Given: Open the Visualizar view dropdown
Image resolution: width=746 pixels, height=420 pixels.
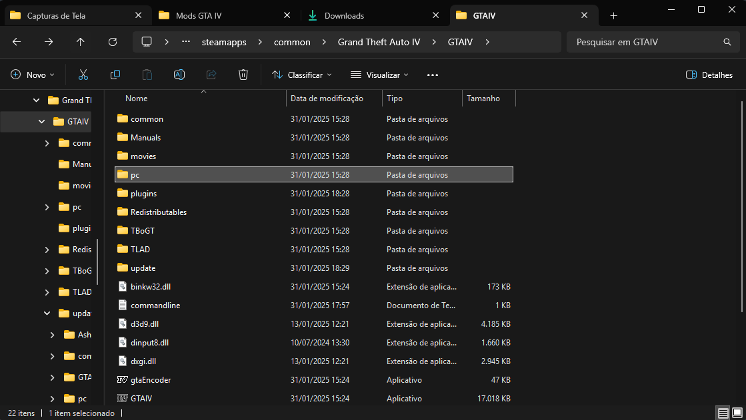Looking at the screenshot, I should point(379,75).
